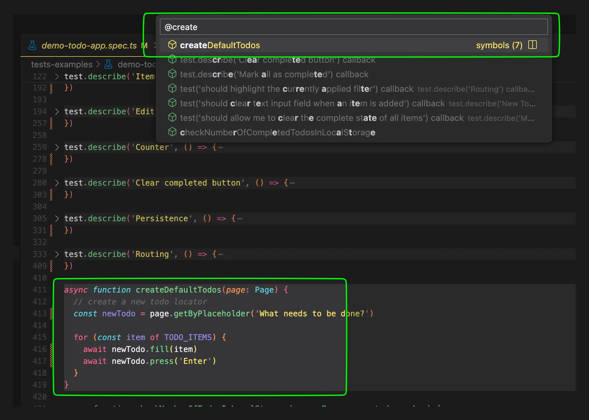Click cube icon of 'clear text input field' row

pyautogui.click(x=172, y=103)
